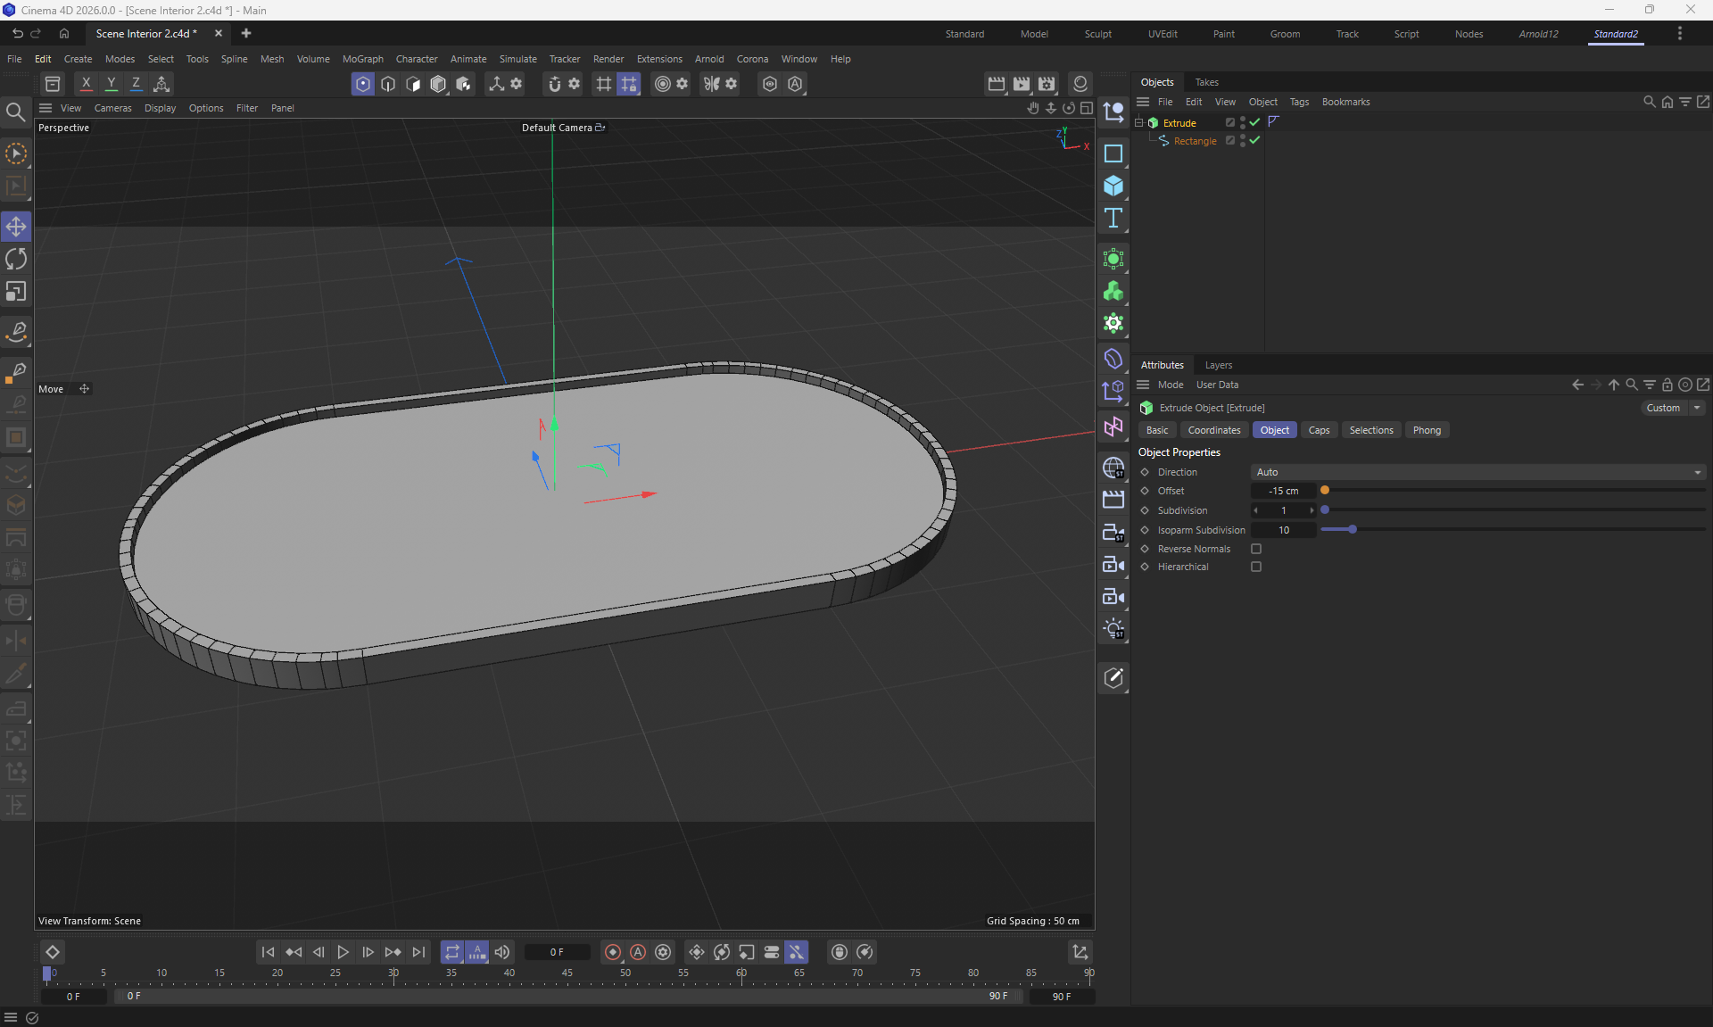Image resolution: width=1713 pixels, height=1027 pixels.
Task: Click the Coordinates tab button
Action: [x=1213, y=430]
